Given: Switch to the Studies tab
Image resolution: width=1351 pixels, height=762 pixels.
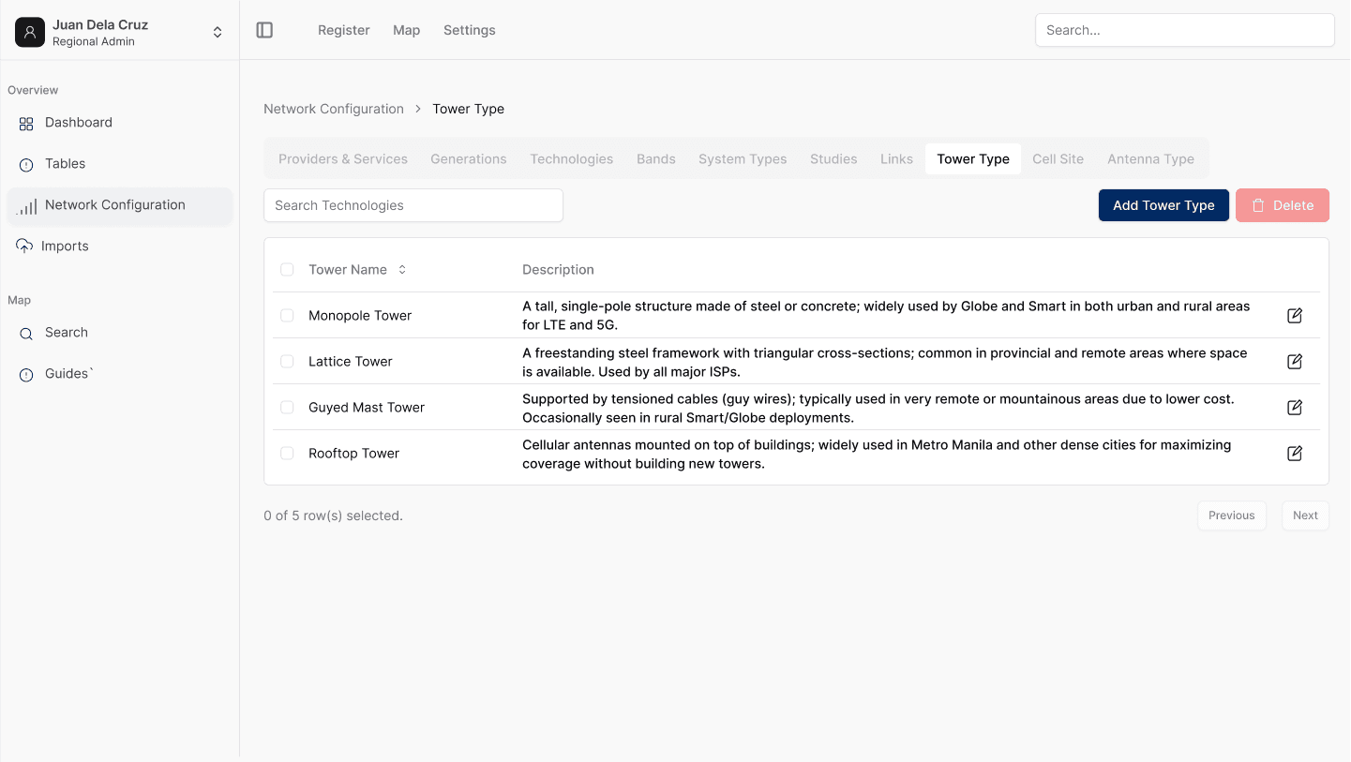Looking at the screenshot, I should (x=833, y=159).
